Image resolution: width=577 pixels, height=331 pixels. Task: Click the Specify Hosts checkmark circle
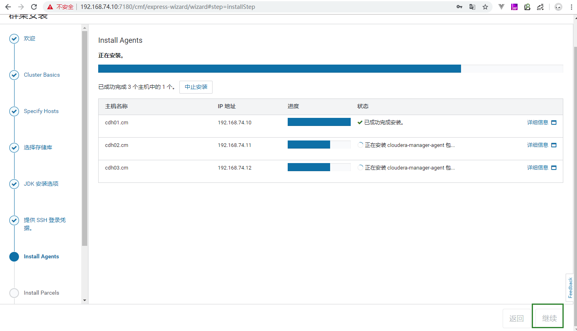14,111
